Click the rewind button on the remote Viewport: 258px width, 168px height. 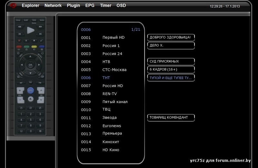20,27
